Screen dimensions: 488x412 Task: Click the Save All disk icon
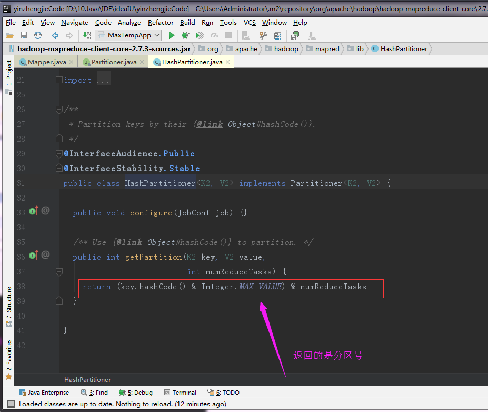[x=24, y=35]
